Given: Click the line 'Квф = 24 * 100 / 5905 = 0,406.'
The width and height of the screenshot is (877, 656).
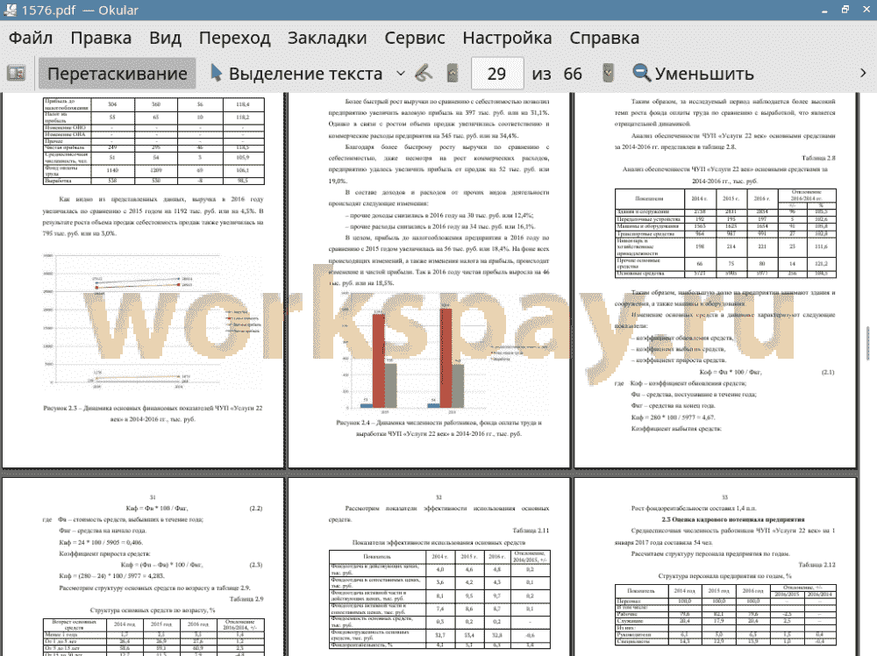Looking at the screenshot, I should click(x=101, y=543).
